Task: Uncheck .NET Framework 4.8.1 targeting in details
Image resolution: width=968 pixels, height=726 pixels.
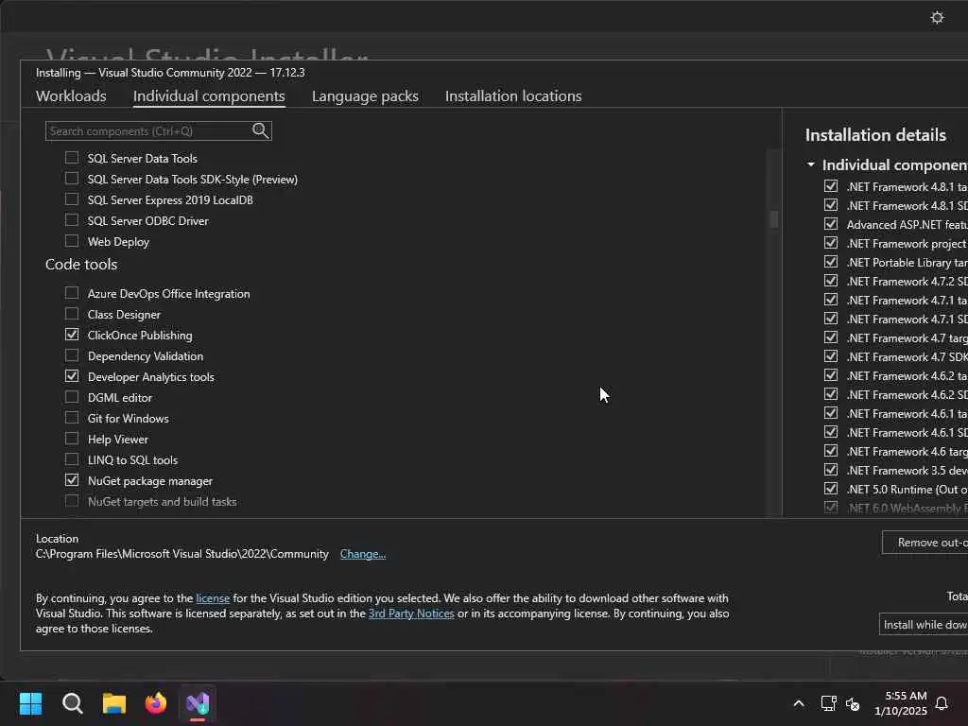Action: click(831, 186)
